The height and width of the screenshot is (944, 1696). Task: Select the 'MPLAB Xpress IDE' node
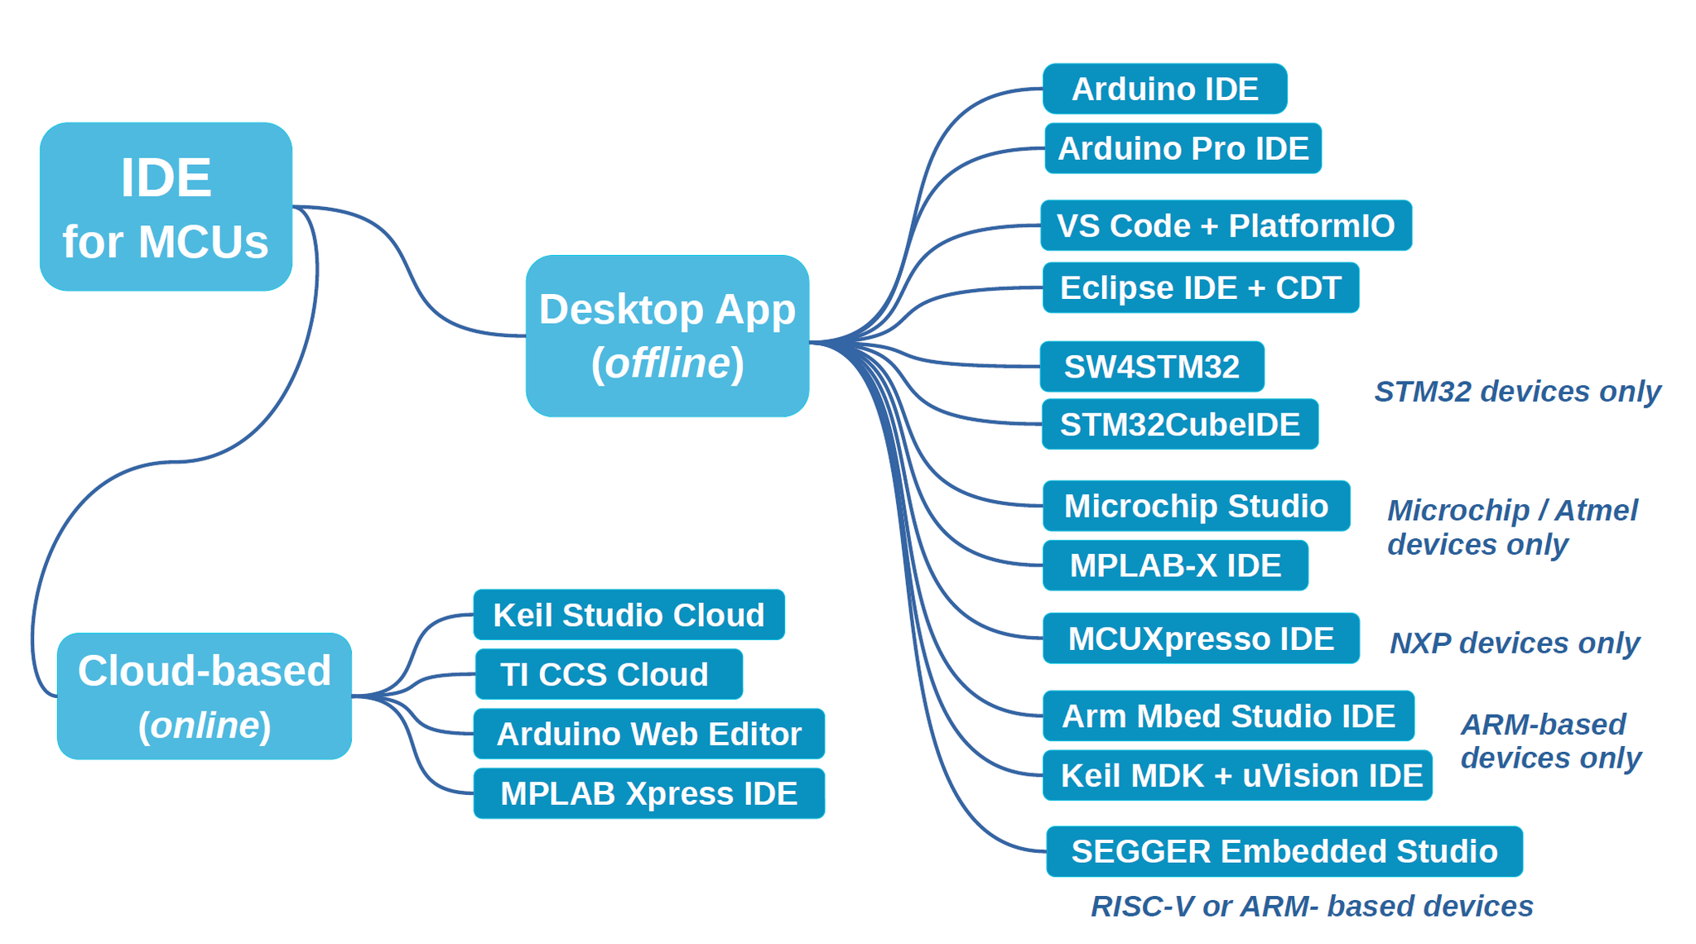[648, 793]
